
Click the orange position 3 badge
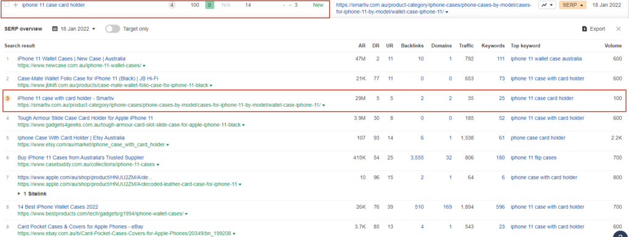[x=7, y=98]
